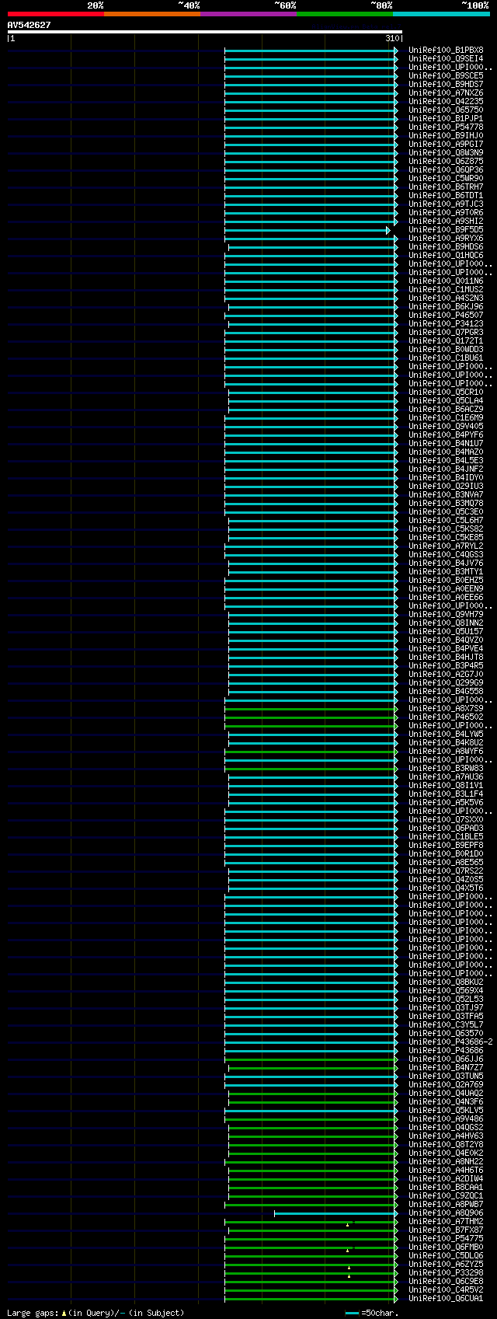The height and width of the screenshot is (1319, 497).
Task: Select label UniRef100_Q5CR10
Action: [446, 392]
